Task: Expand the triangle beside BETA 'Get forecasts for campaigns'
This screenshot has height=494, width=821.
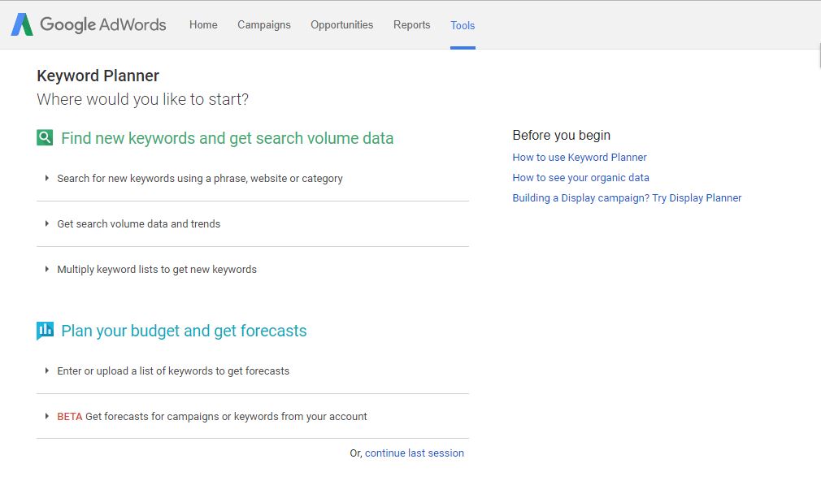Action: coord(46,416)
